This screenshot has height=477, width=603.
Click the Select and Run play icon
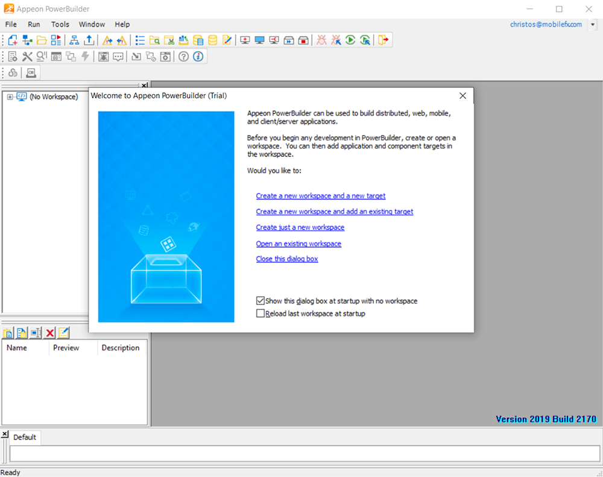tap(365, 40)
